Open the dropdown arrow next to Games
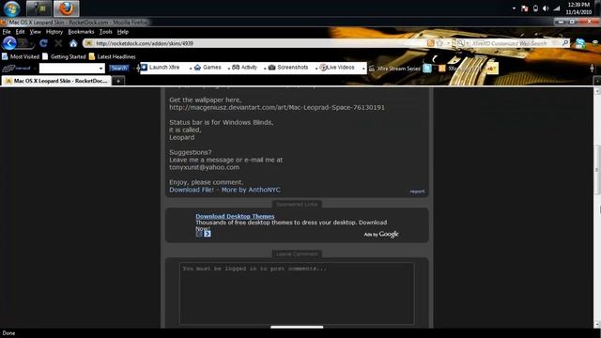This screenshot has height=338, width=601. point(229,69)
